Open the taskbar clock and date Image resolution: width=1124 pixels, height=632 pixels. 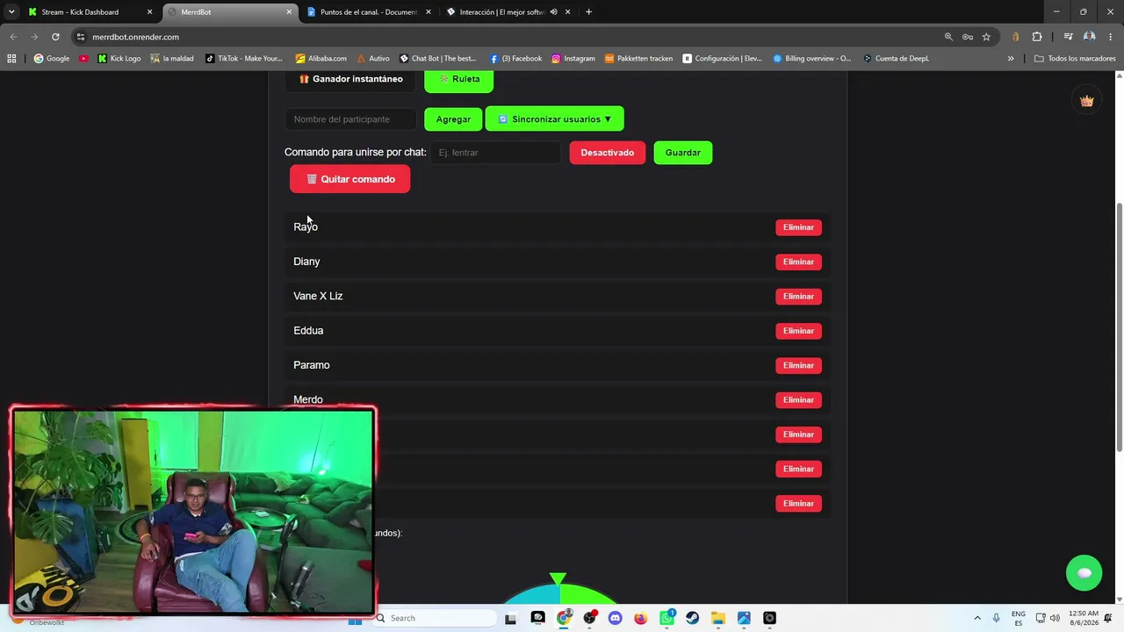[1084, 618]
